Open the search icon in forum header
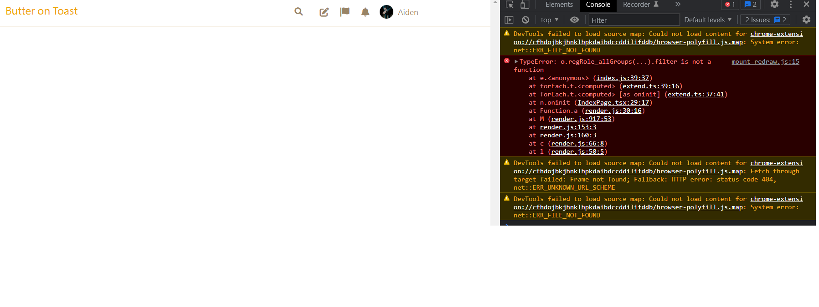This screenshot has width=819, height=307. click(x=299, y=11)
